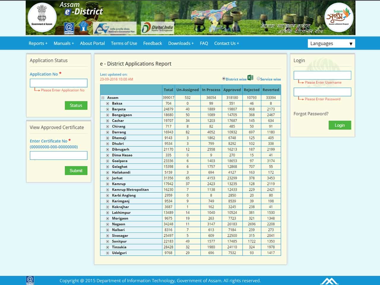This screenshot has width=380, height=285.
Task: Click the National e-Governance Plan logo
Action: pyautogui.click(x=115, y=28)
